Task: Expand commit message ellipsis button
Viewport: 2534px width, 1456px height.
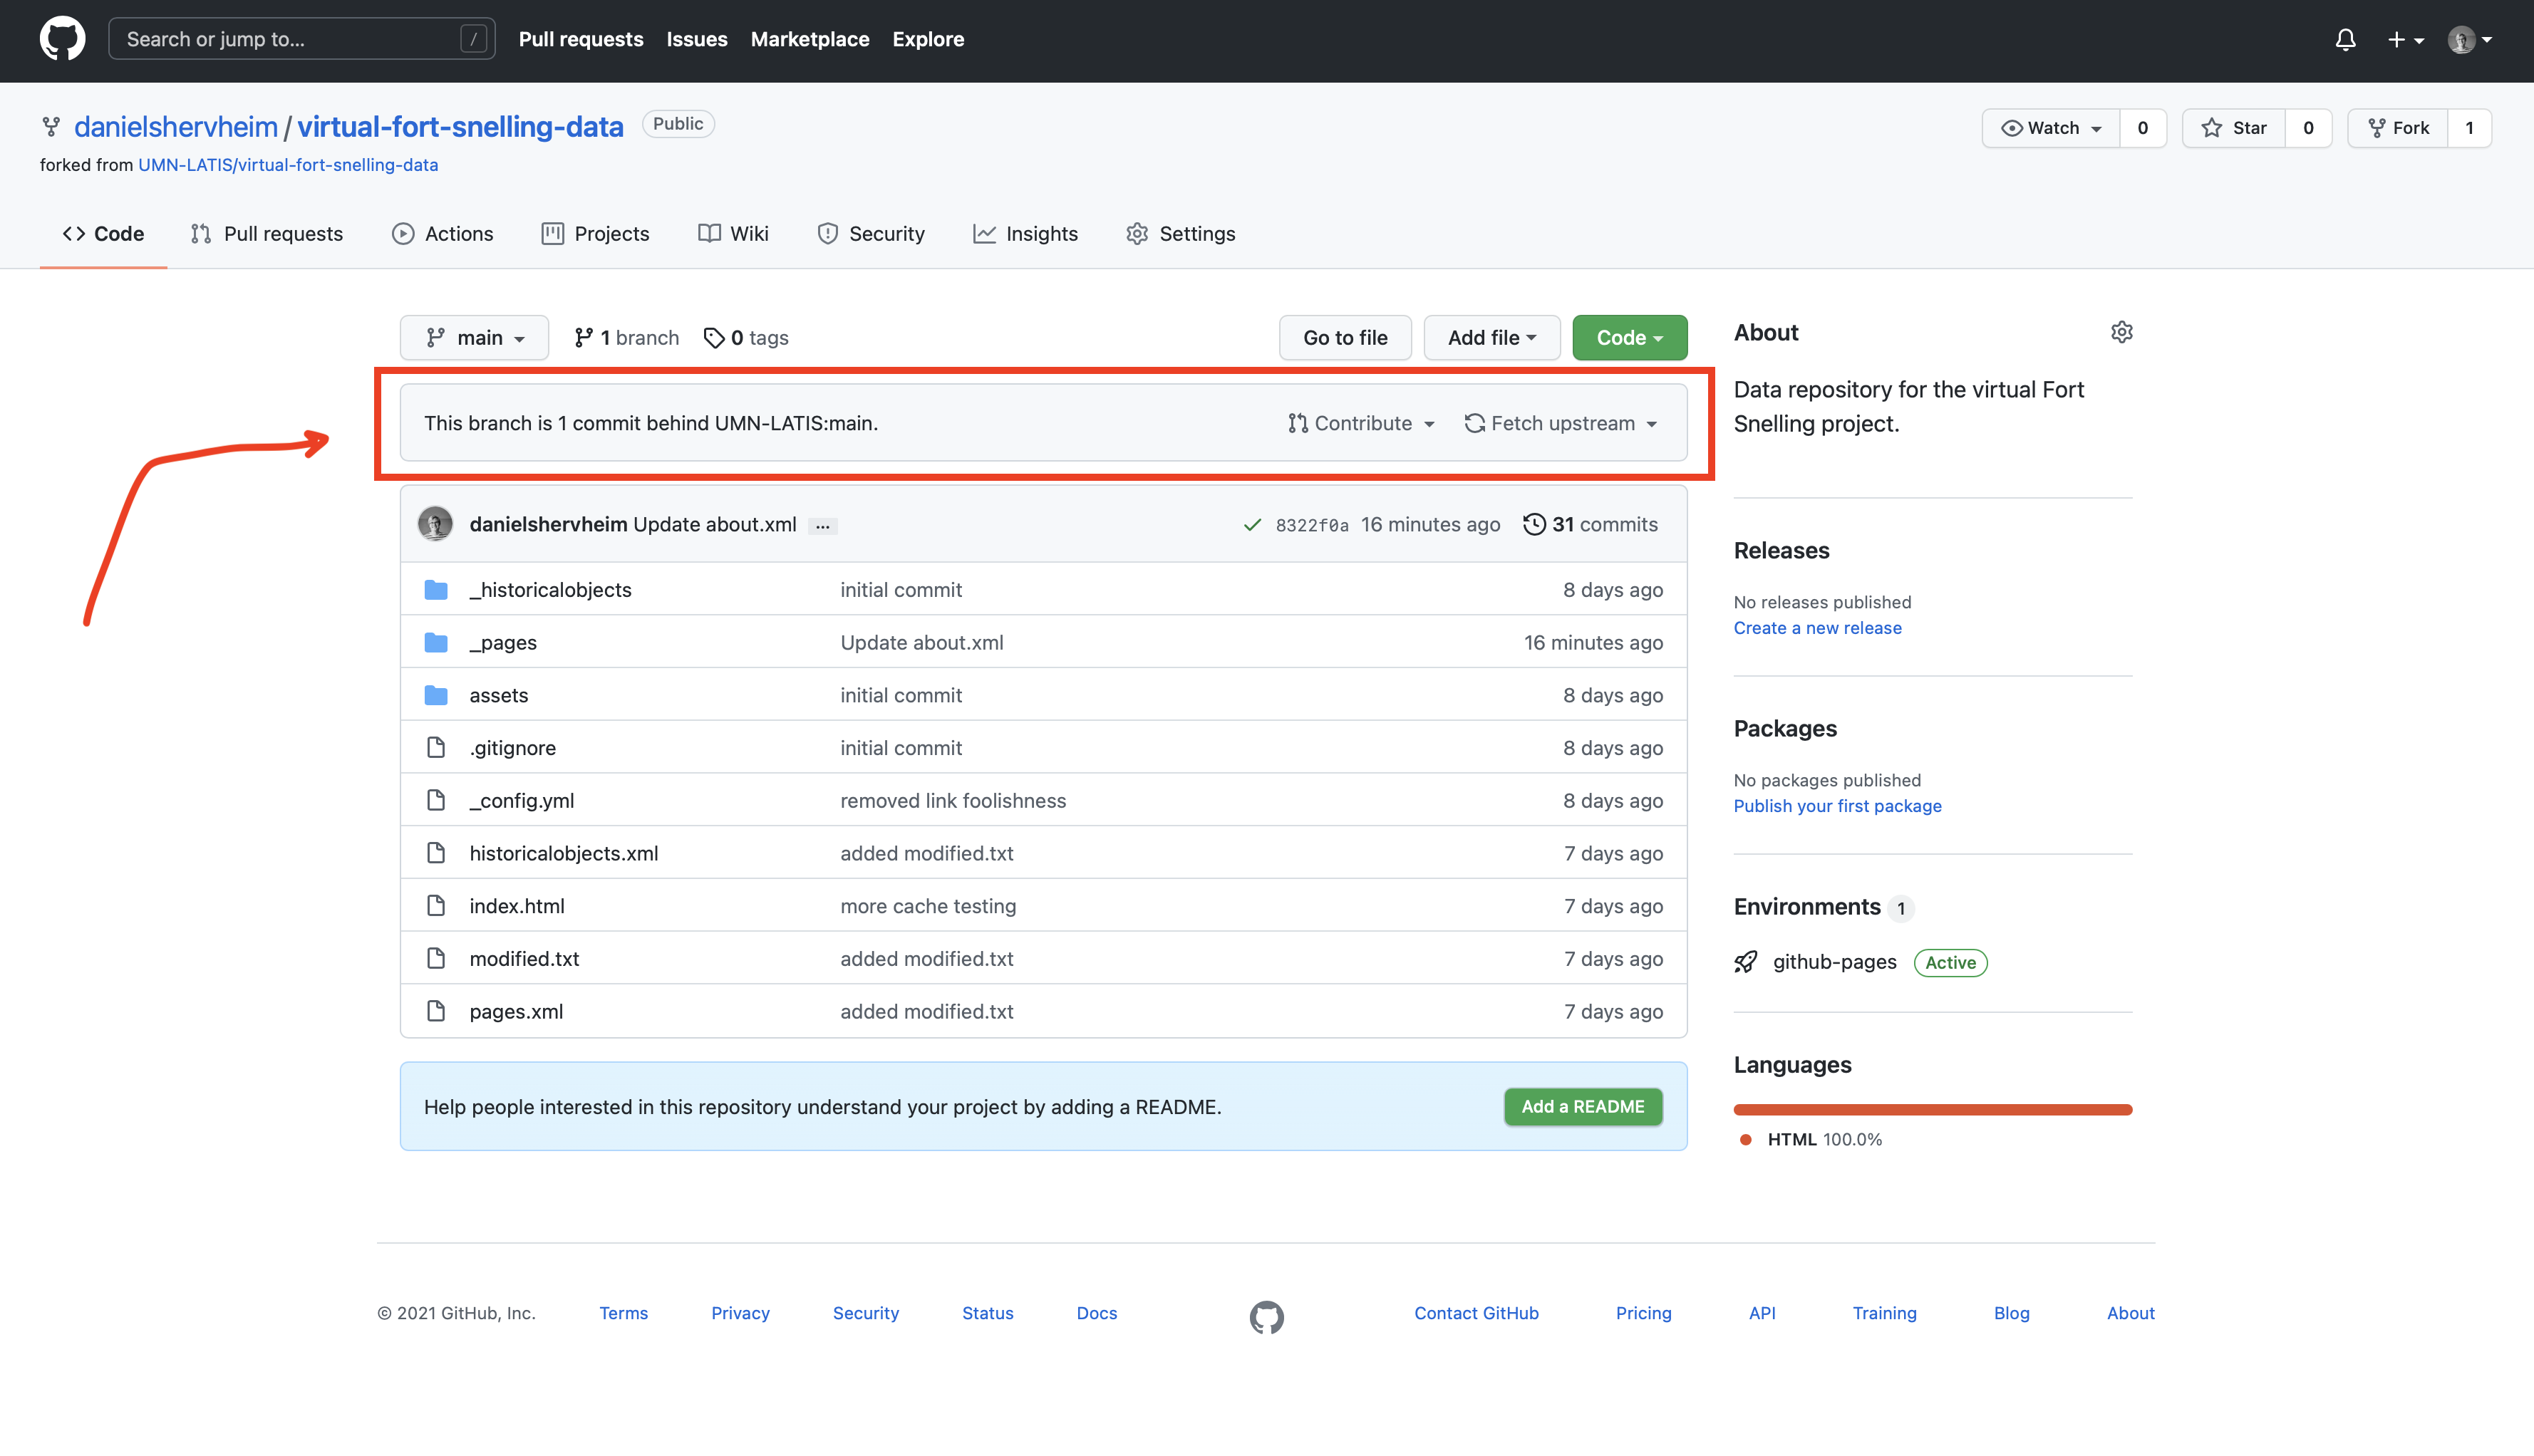Action: tap(822, 526)
